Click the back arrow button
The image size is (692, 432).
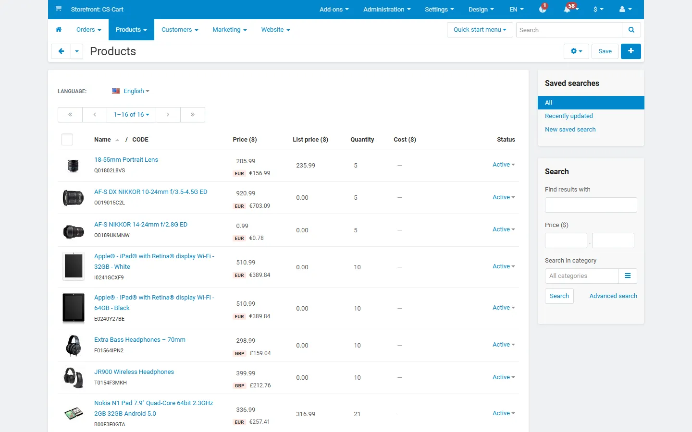(61, 51)
